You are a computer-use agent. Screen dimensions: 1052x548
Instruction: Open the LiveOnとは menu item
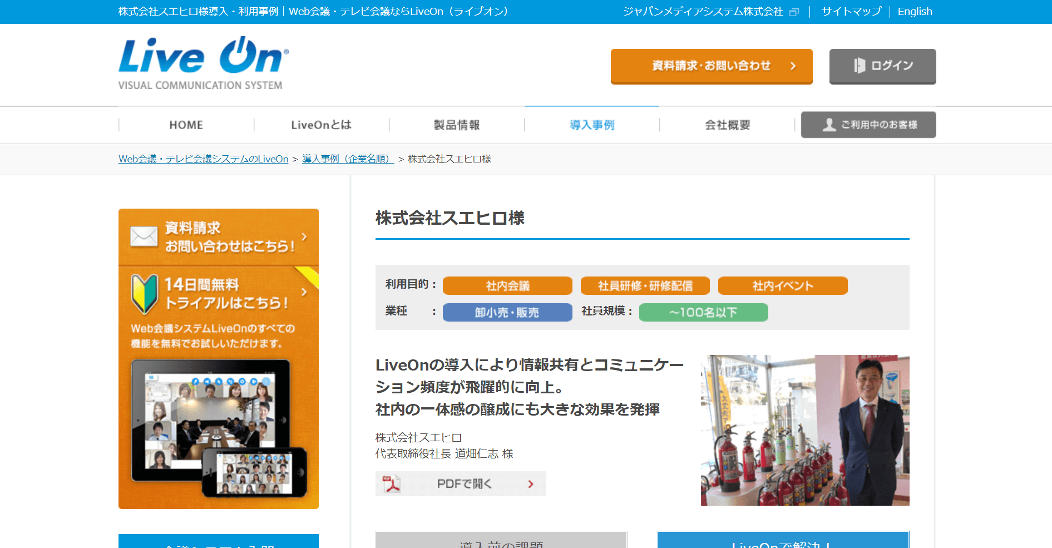point(322,125)
